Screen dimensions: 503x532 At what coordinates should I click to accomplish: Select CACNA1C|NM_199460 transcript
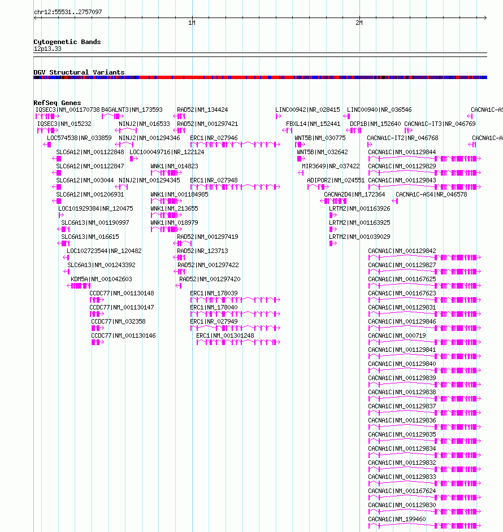(397, 520)
